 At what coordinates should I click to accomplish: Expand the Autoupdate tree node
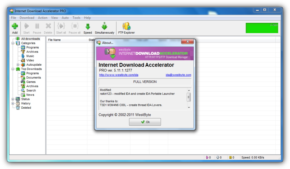[x=18, y=65]
